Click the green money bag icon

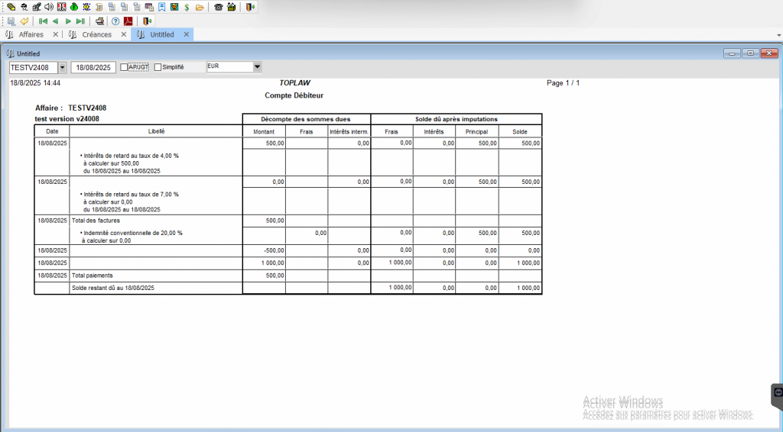click(74, 7)
